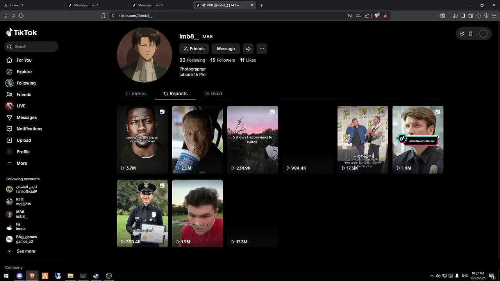Viewport: 500px width, 281px height.
Task: Open the More menu in sidebar
Action: tap(17, 163)
